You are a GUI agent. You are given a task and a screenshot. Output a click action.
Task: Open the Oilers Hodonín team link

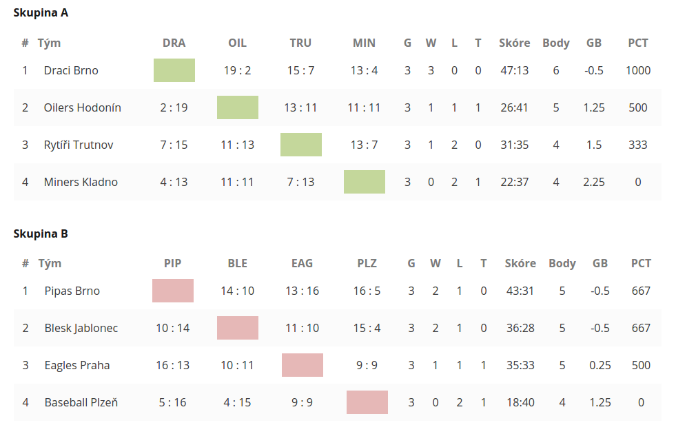coord(82,107)
